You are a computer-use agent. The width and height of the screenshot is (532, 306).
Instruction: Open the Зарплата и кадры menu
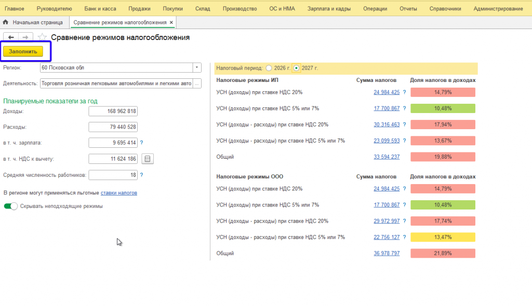click(329, 8)
